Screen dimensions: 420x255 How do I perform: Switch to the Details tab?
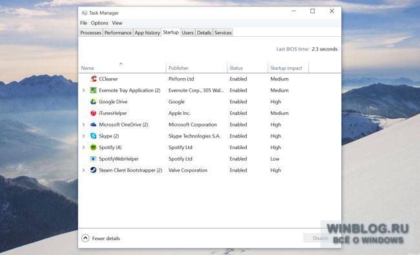point(204,33)
